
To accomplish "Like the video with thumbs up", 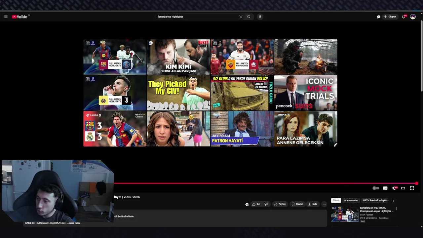I will click(x=254, y=204).
